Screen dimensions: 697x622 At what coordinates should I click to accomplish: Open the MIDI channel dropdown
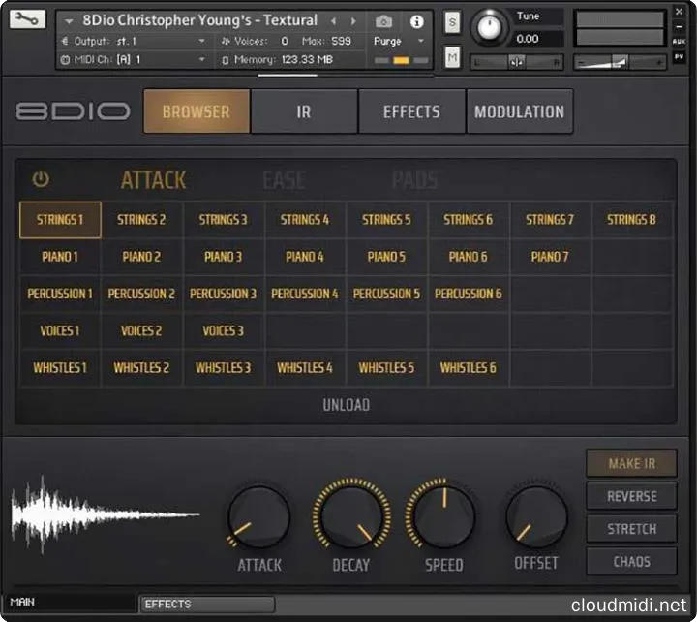point(201,60)
